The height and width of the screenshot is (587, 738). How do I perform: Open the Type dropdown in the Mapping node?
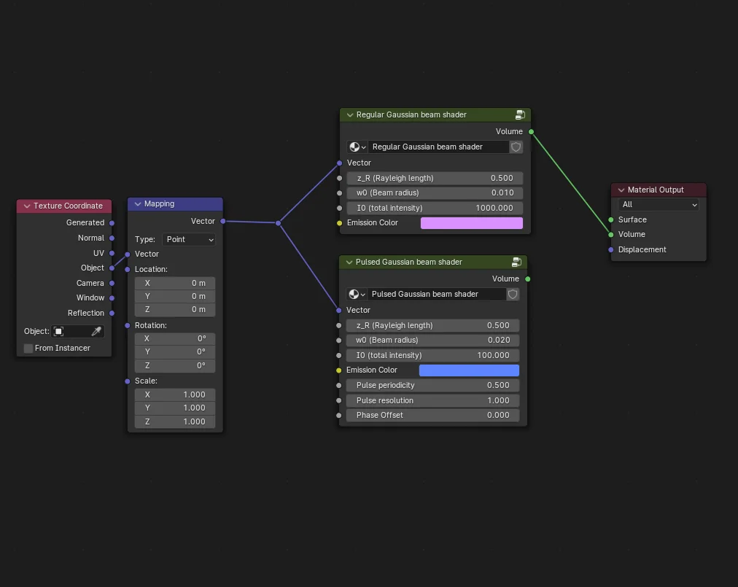coord(188,239)
